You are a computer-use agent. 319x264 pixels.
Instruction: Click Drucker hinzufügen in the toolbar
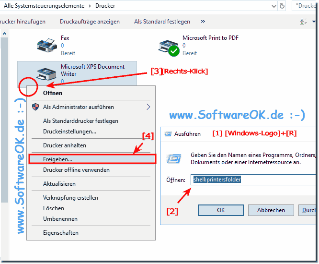click(23, 22)
